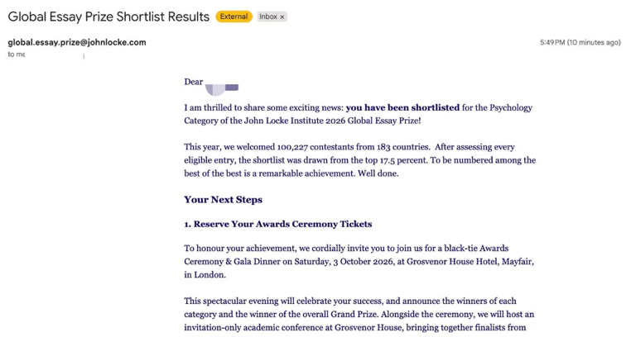Click the redacted recipient name after Dear

[x=222, y=89]
